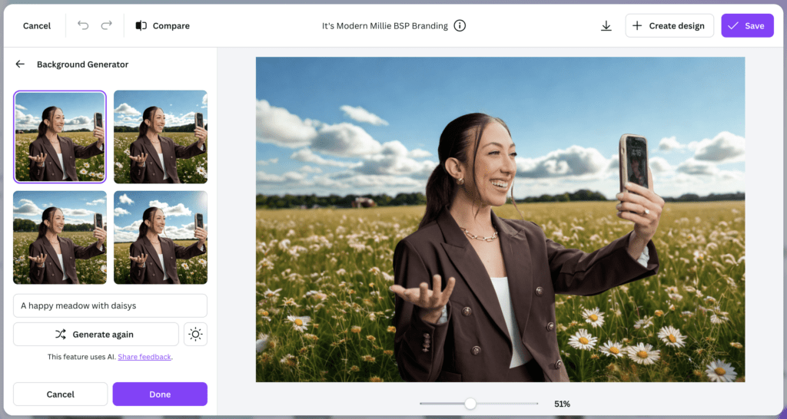Click Cancel at bottom of panel
The height and width of the screenshot is (419, 787).
coord(60,394)
